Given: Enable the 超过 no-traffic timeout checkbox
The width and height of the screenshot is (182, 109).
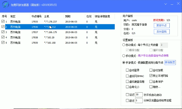Looking at the screenshot, I should tap(127, 101).
